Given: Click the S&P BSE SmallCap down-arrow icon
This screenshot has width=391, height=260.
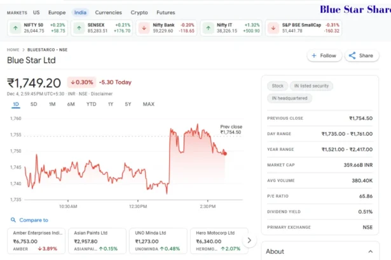Looking at the screenshot, I should pos(273,28).
